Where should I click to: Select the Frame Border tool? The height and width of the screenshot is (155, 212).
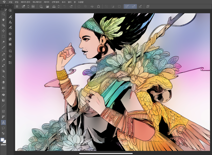(x=3, y=111)
